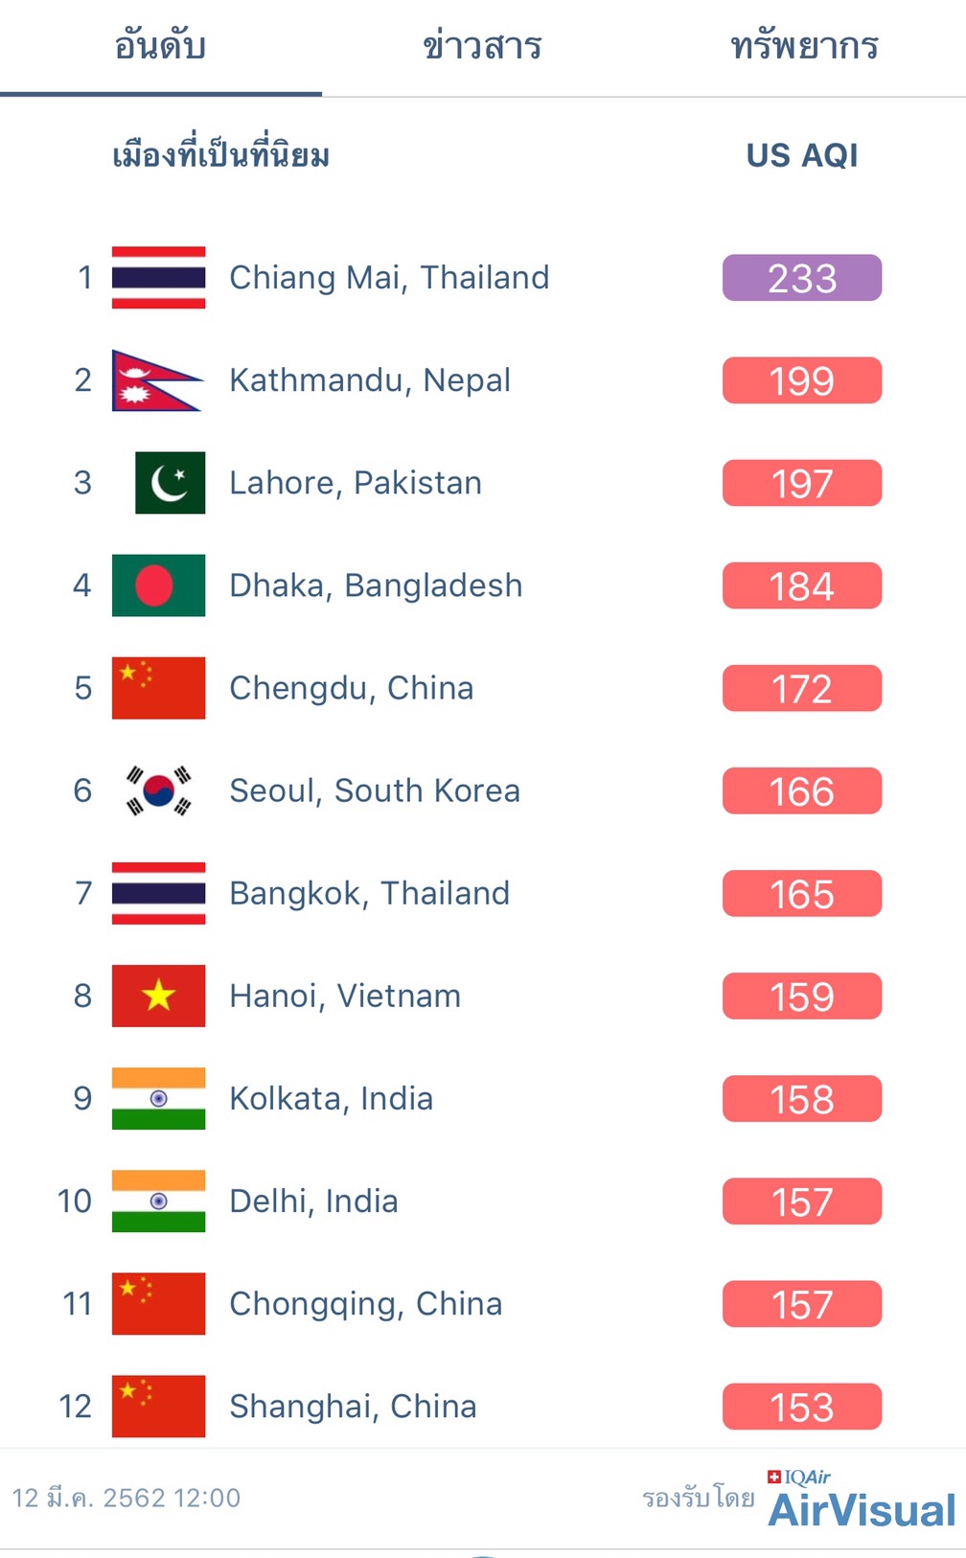Tap the China flag beside Chengdu
966x1558 pixels.
158,688
